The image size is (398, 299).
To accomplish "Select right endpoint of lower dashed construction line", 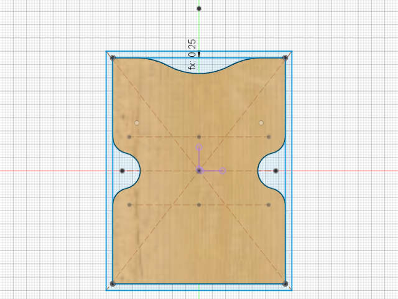I will 269,205.
